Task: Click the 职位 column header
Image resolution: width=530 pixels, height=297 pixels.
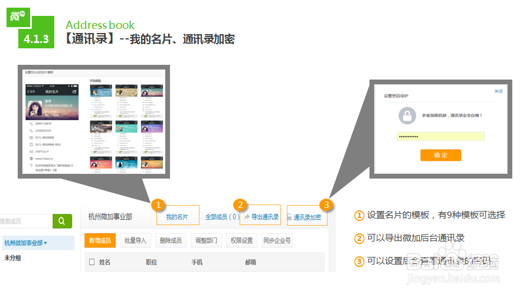Action: pos(152,262)
